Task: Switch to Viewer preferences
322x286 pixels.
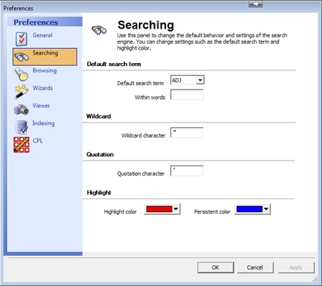Action: 42,105
